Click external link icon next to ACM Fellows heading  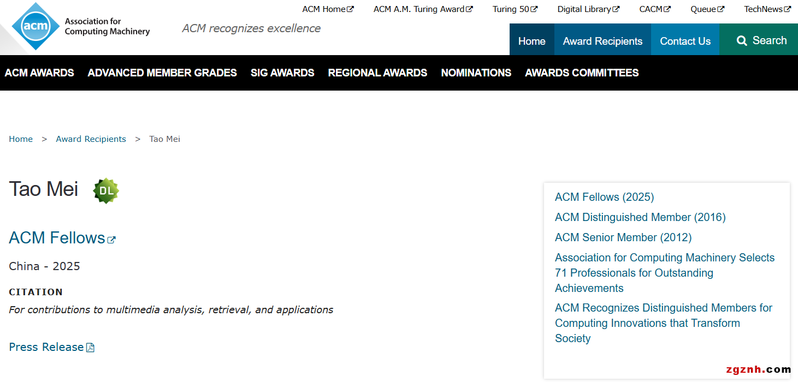(111, 240)
